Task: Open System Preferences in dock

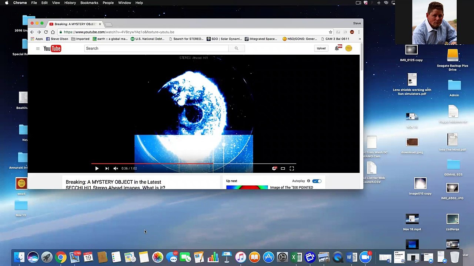Action: pos(282,257)
